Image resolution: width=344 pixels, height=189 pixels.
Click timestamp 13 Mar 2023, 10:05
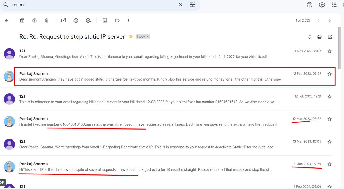[307, 141]
